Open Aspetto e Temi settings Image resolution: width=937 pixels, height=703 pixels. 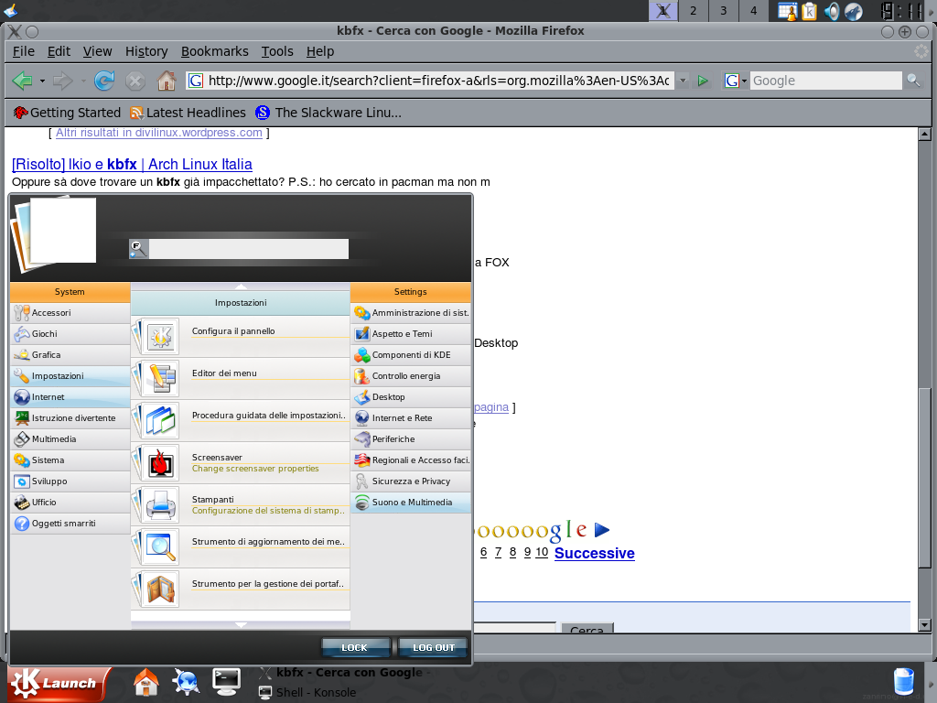[x=411, y=333]
